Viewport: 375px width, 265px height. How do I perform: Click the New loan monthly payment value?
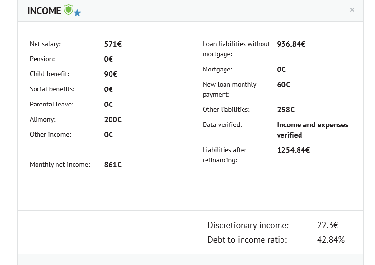point(283,85)
